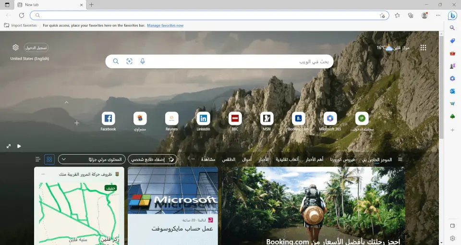Viewport: 461px width, 245px height.
Task: Click the إضفاء طابع شخصي button
Action: pyautogui.click(x=152, y=159)
